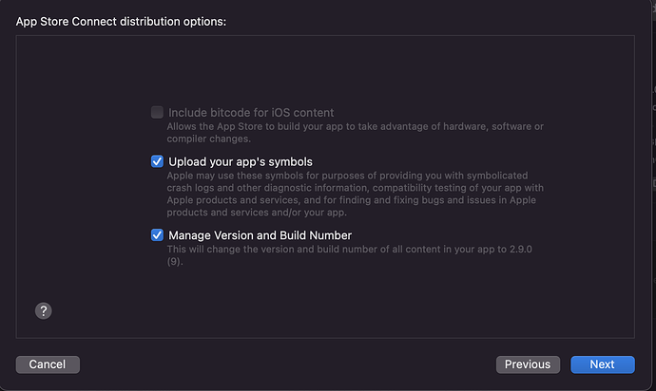Click the "Manage Version and Build Number" label
Viewport: 656px width, 391px height.
tap(260, 234)
